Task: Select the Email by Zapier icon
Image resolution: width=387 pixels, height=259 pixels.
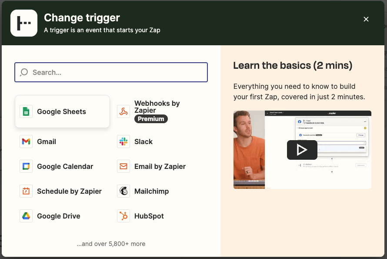Action: pos(123,166)
